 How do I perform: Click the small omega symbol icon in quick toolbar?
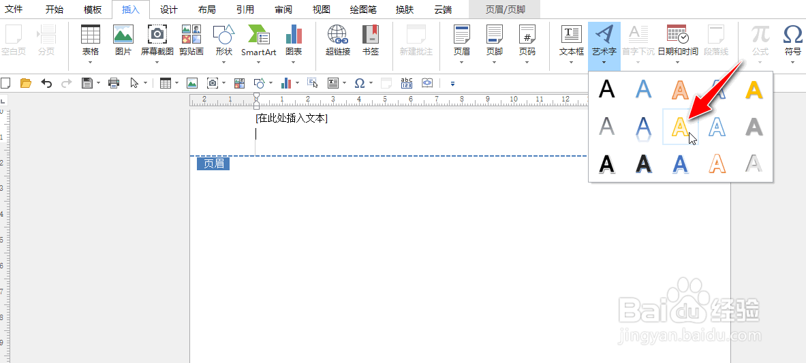(x=360, y=83)
